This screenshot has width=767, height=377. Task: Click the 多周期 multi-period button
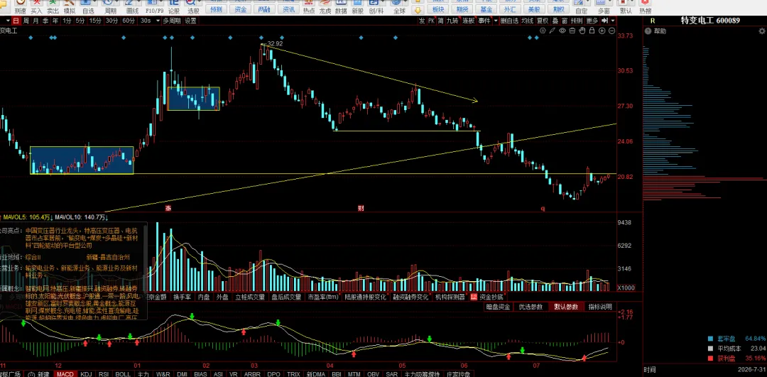172,21
